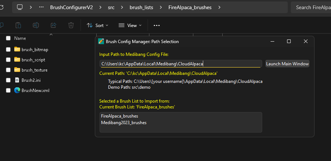This screenshot has height=161, width=331.
Task: Click the Brush Config Manager app icon
Action: click(101, 42)
